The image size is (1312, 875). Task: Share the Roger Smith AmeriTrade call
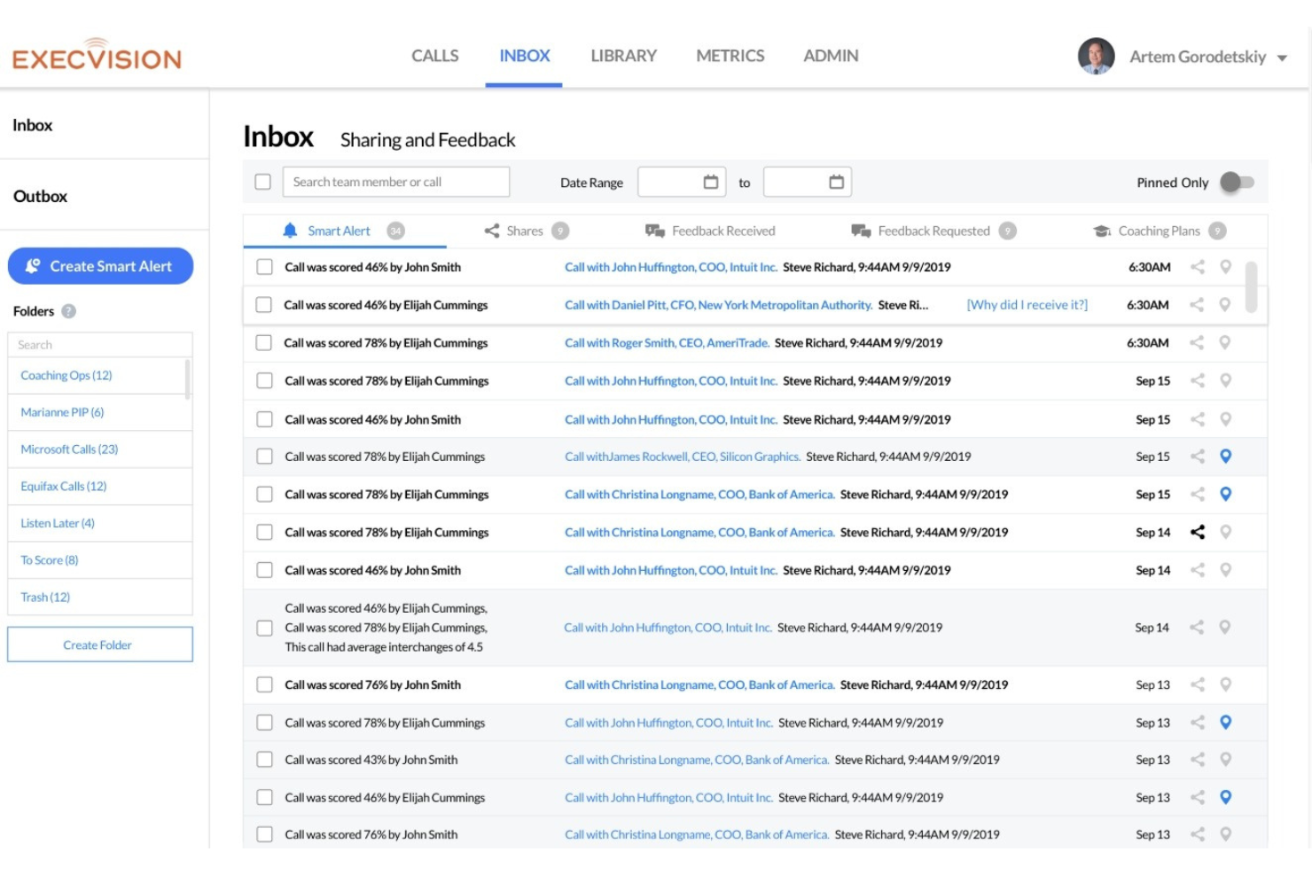(x=1197, y=342)
